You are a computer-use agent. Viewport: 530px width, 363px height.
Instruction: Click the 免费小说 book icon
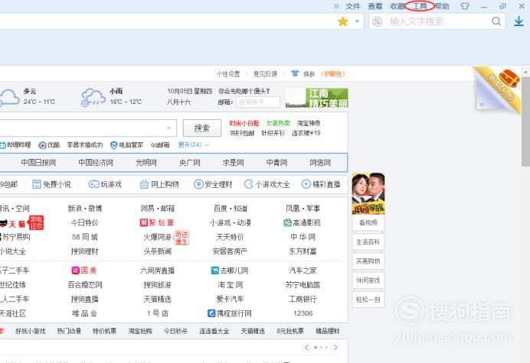click(x=37, y=184)
